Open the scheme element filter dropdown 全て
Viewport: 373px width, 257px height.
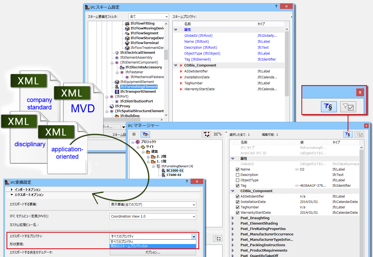coord(149,17)
